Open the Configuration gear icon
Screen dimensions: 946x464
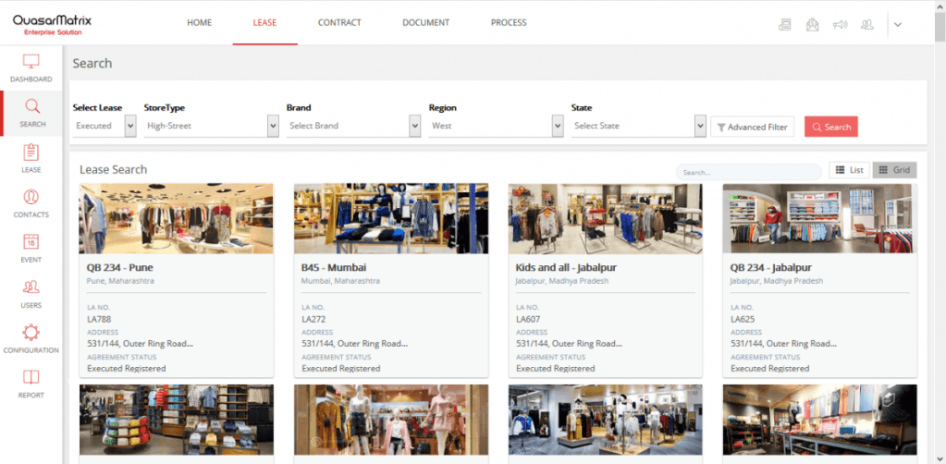(x=31, y=333)
